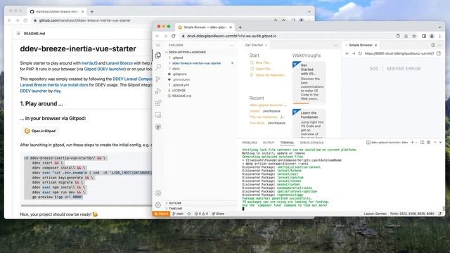
Task: Select the Simple Browser editor tab
Action: pos(361,45)
